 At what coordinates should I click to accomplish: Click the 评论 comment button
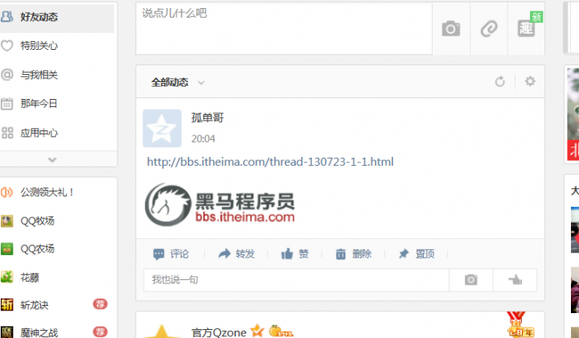171,253
